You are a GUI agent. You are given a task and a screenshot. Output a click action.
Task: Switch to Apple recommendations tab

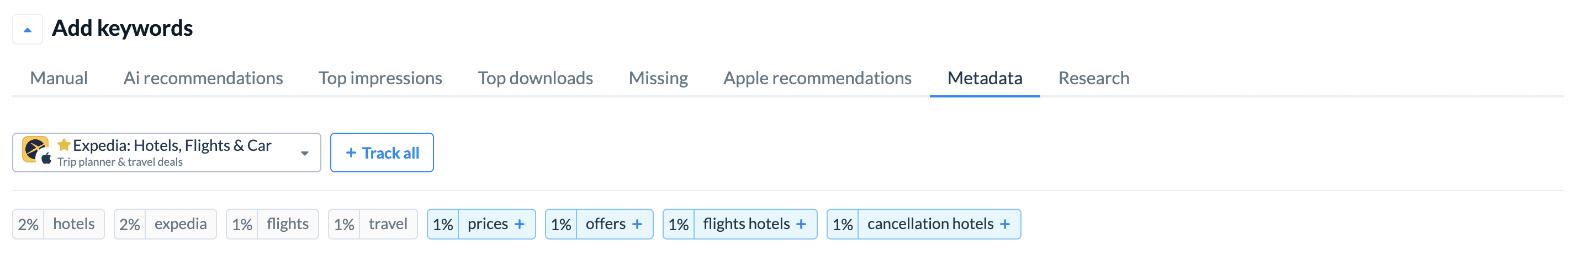818,78
